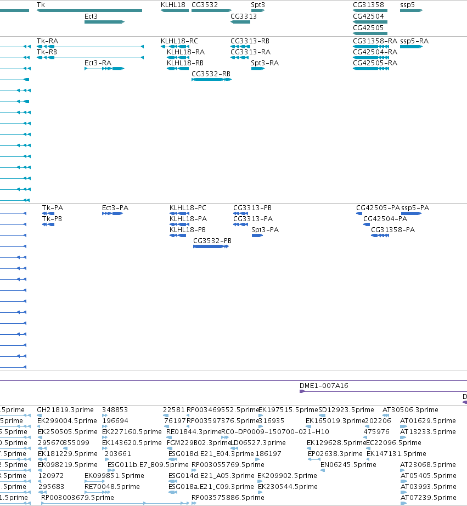Viewport: 467px width, 506px height.
Task: Select transcript CG3313-RB
Action: (x=240, y=47)
